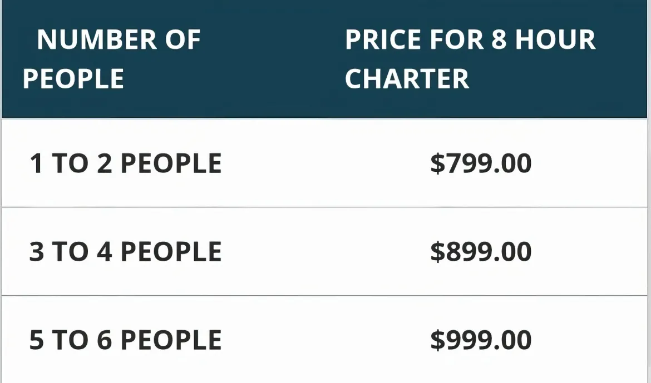
Task: Click the word HOUR in the header
Action: coord(555,40)
